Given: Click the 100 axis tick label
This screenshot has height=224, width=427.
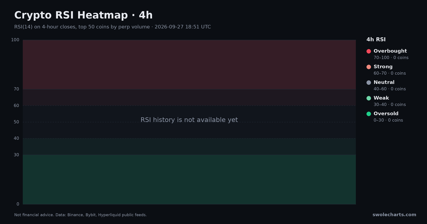Looking at the screenshot, I should point(15,40).
